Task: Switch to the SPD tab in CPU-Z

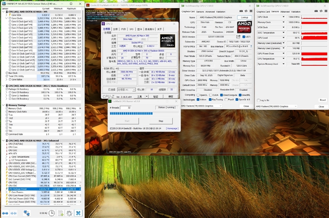Action: click(131, 29)
